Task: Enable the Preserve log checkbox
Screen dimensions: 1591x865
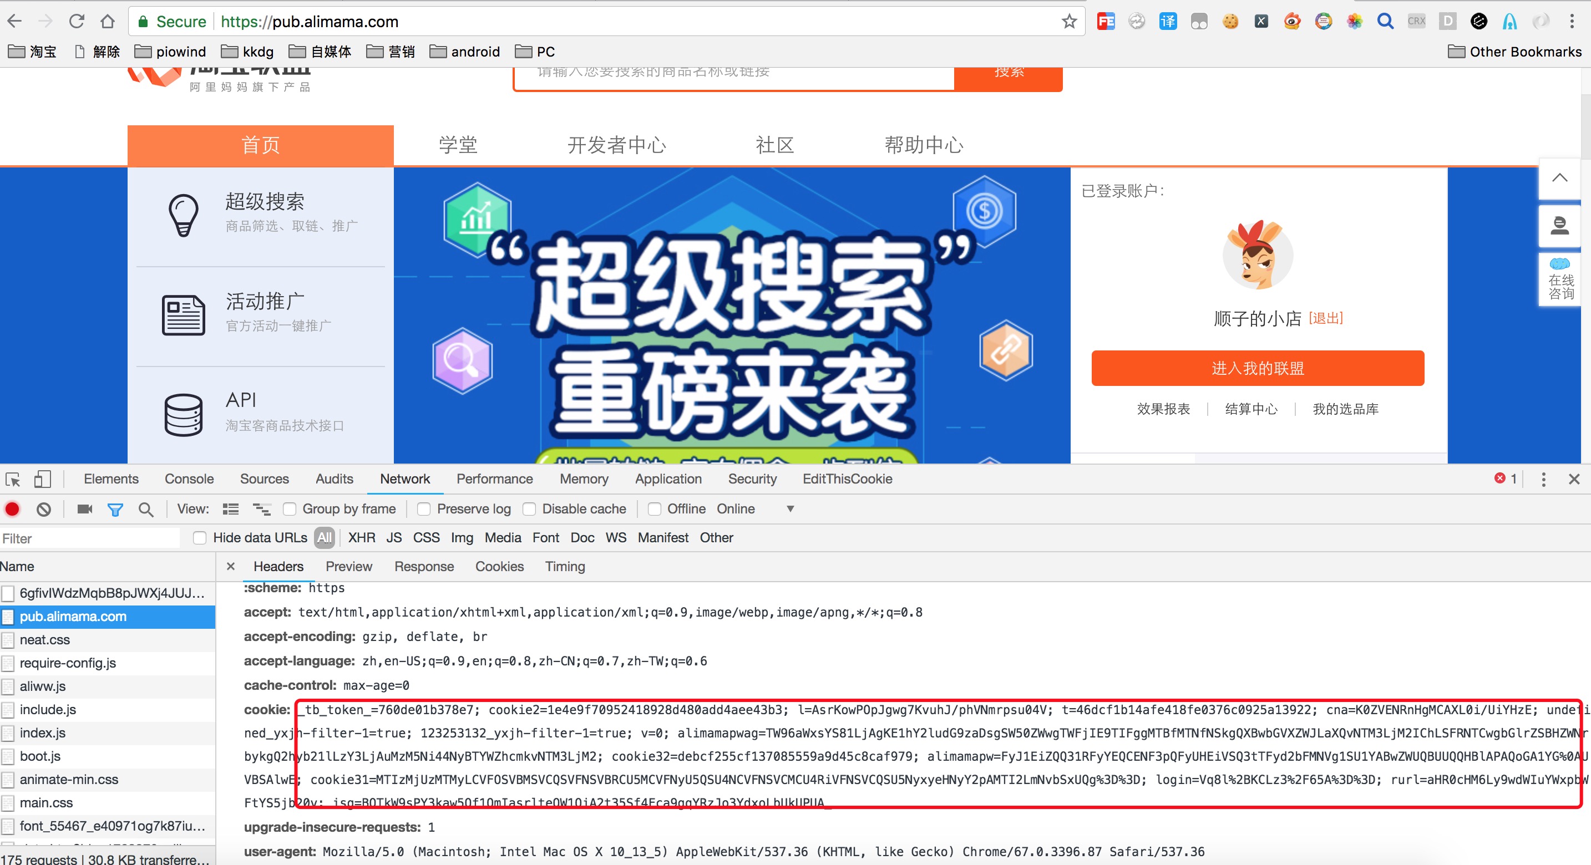Action: (x=424, y=509)
